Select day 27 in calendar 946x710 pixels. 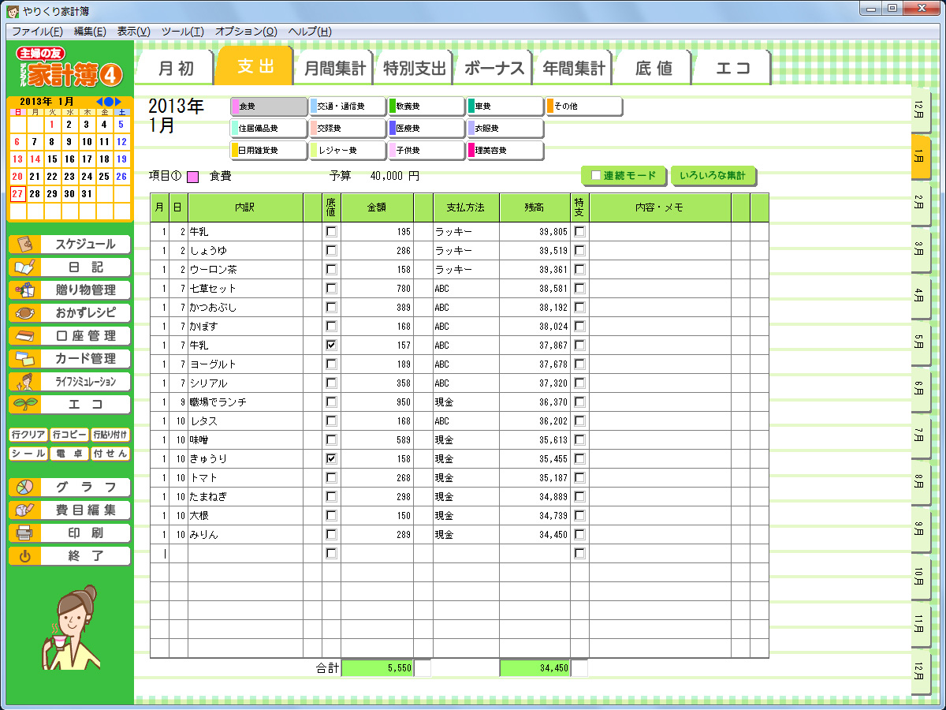click(17, 194)
